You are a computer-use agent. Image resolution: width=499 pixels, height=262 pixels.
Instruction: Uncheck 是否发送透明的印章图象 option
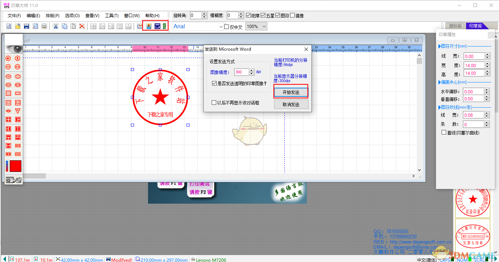pos(213,83)
